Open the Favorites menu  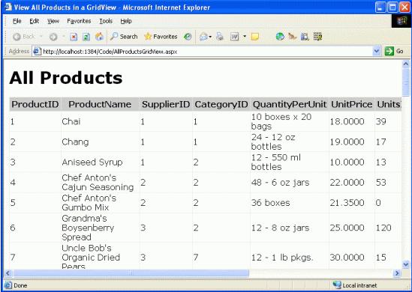[79, 21]
